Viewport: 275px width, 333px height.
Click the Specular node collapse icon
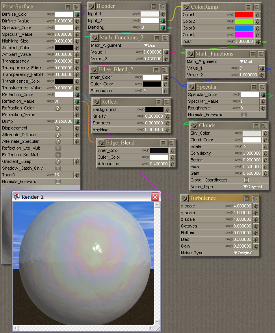point(191,87)
